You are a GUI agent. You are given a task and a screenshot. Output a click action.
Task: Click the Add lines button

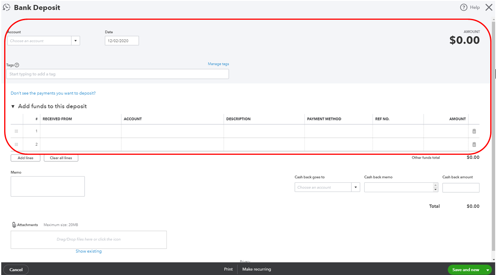coord(25,158)
